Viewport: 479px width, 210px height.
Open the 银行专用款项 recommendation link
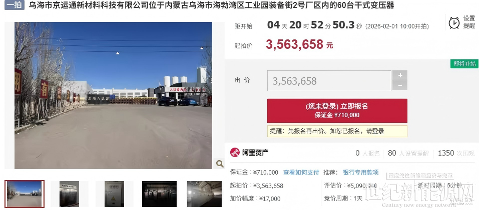360,173
